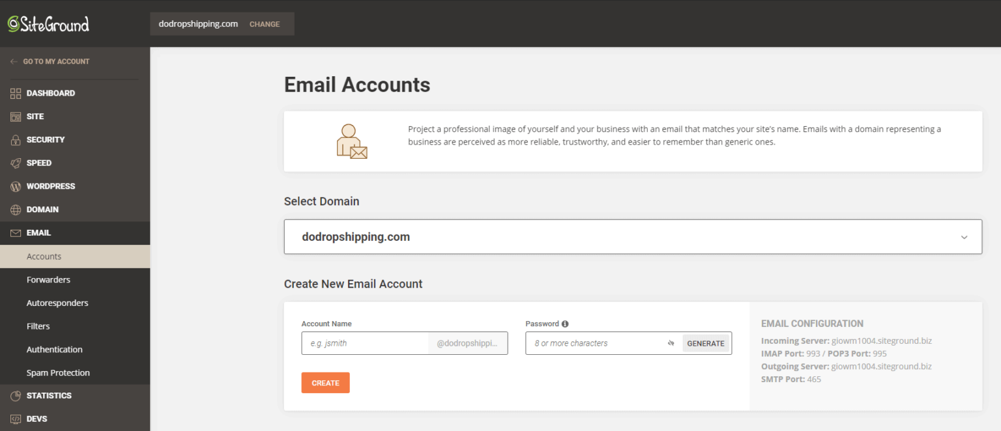Image resolution: width=1001 pixels, height=431 pixels.
Task: Open the Devs section
Action: [14, 419]
